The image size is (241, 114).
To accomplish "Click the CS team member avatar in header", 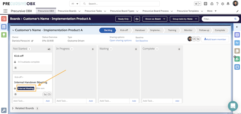I will click(194, 39).
